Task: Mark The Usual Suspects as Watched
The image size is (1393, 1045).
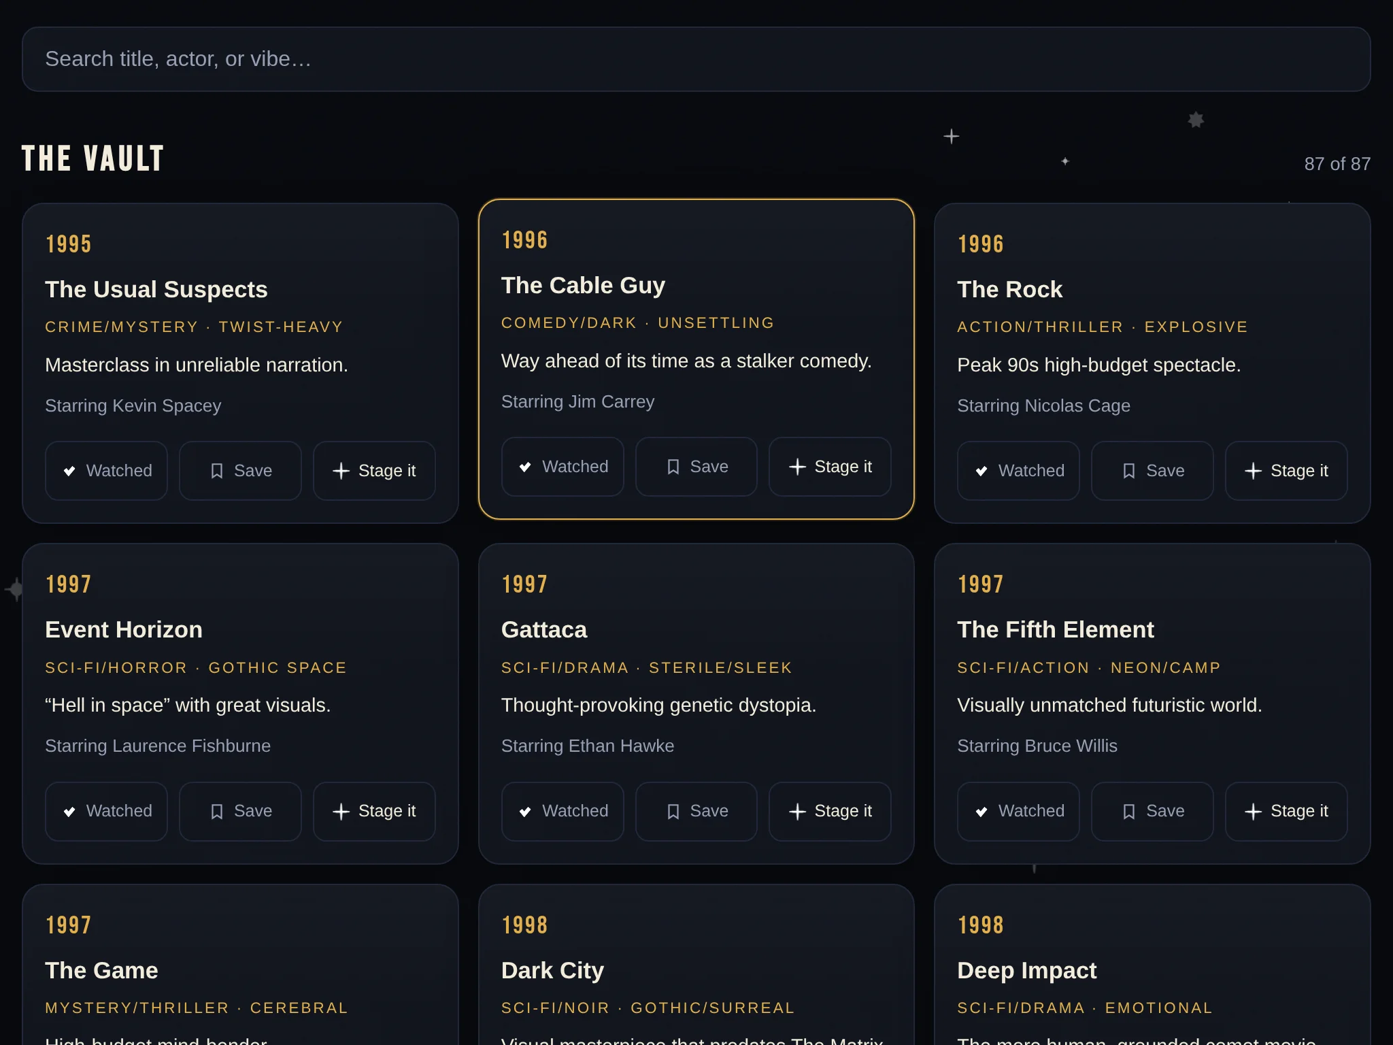Action: point(106,471)
